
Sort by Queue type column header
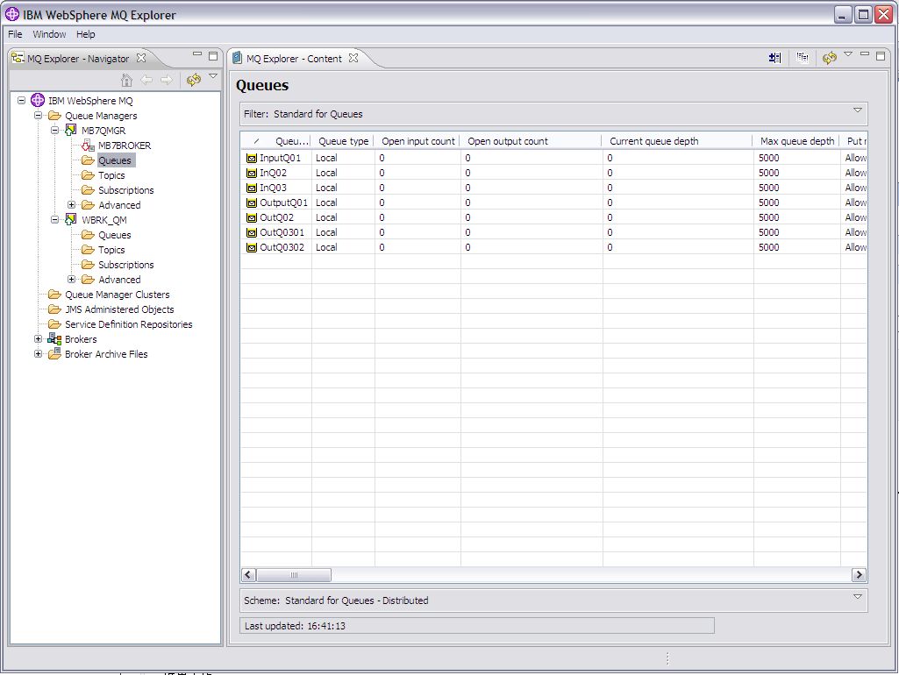(344, 141)
